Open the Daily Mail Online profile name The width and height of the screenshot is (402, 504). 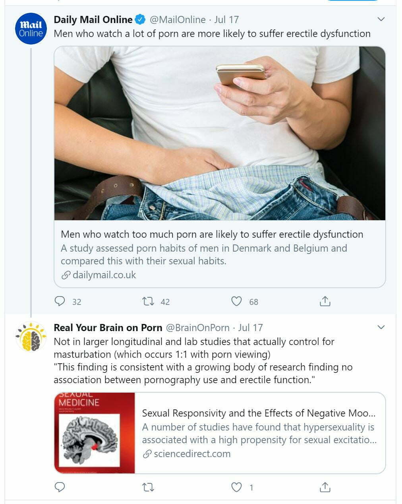[x=93, y=19]
